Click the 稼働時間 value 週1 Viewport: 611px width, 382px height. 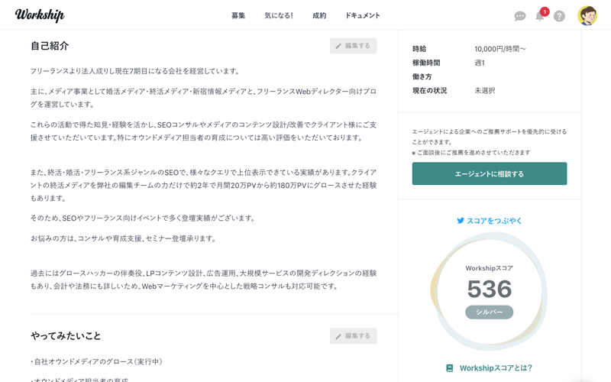(x=480, y=63)
